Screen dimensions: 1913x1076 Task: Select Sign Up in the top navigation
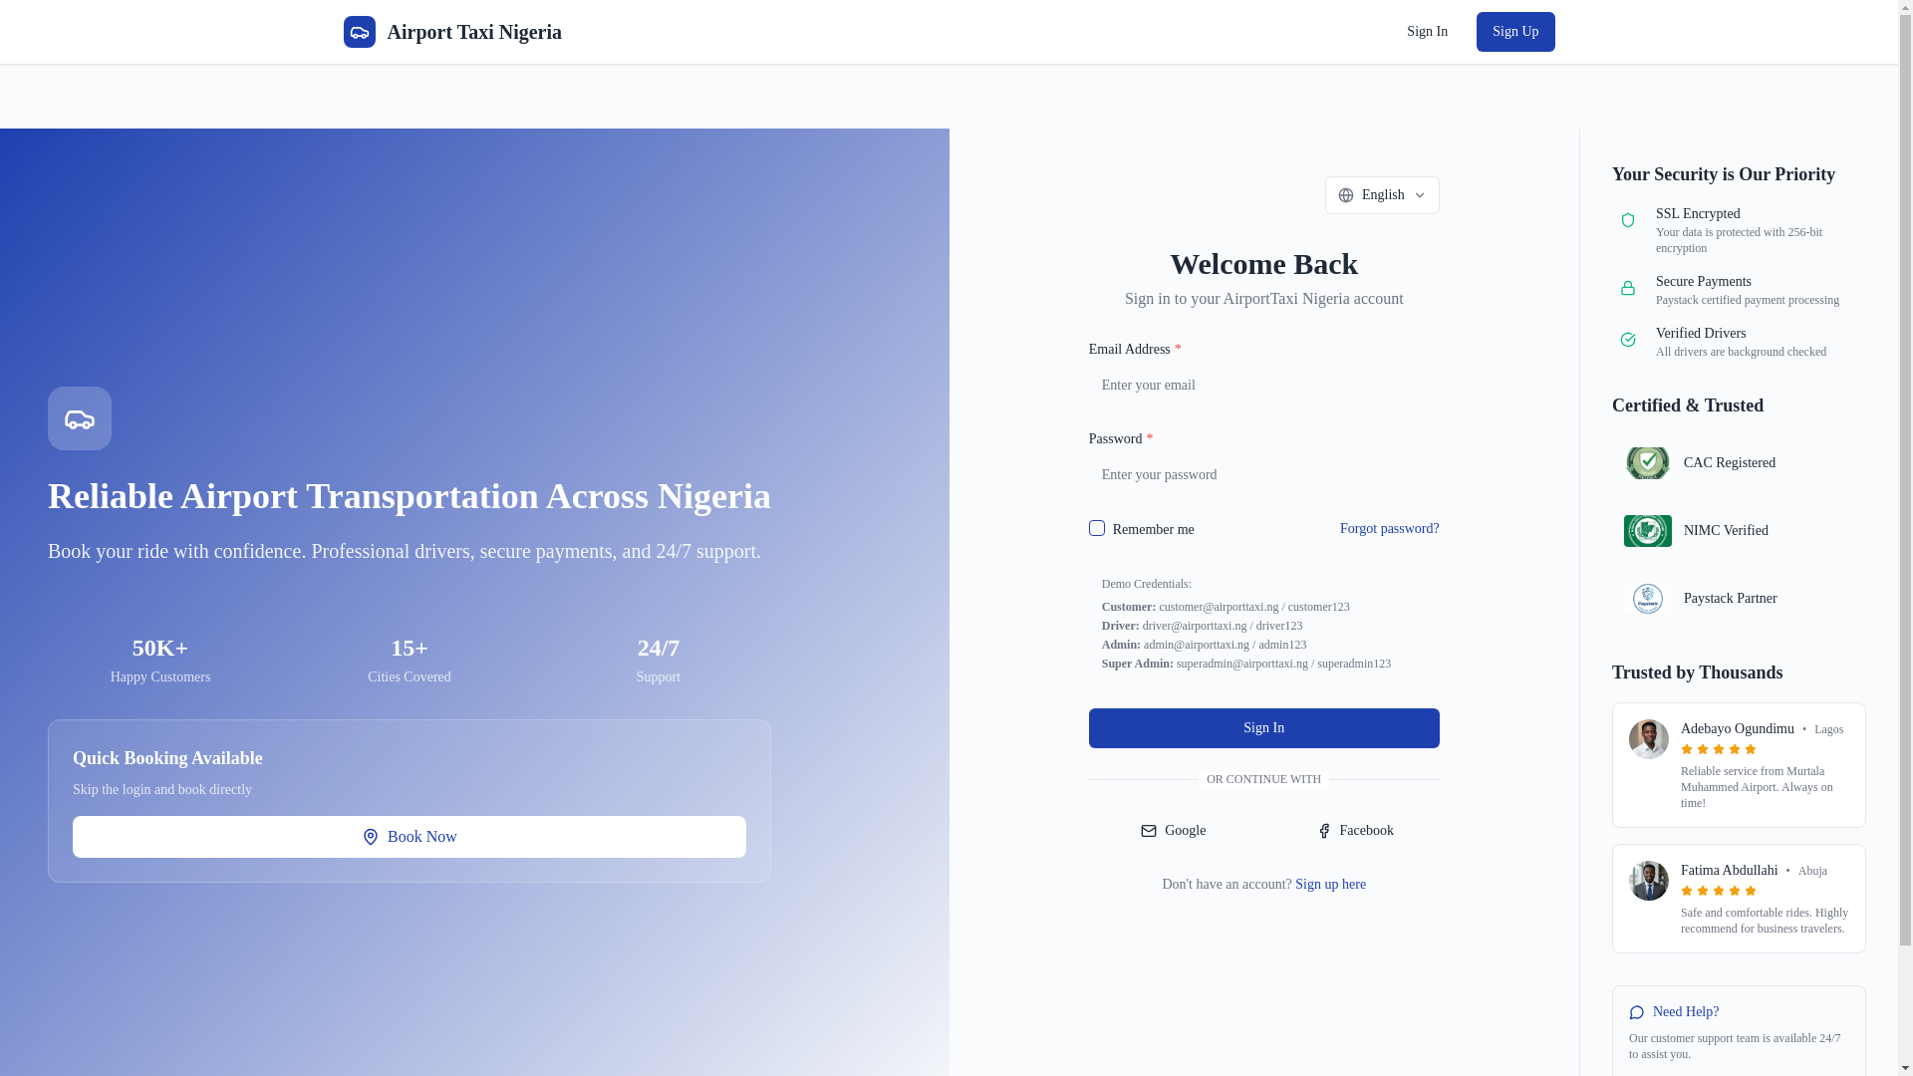point(1515,32)
